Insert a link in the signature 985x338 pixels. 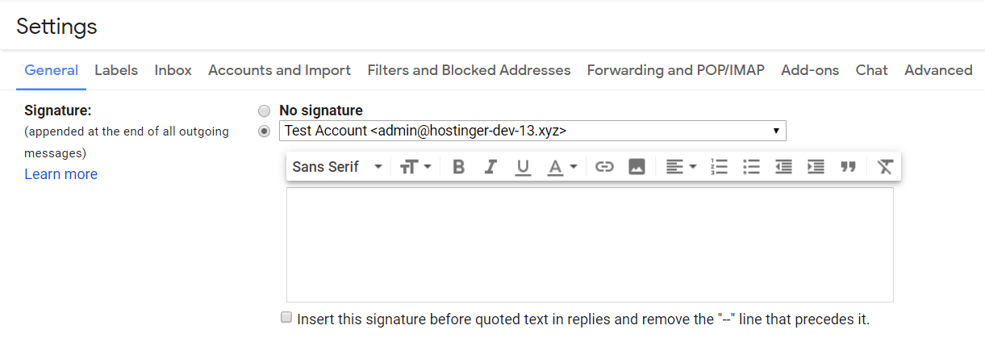604,167
